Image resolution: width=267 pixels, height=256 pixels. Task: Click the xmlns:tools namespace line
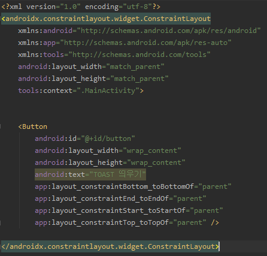pos(114,55)
